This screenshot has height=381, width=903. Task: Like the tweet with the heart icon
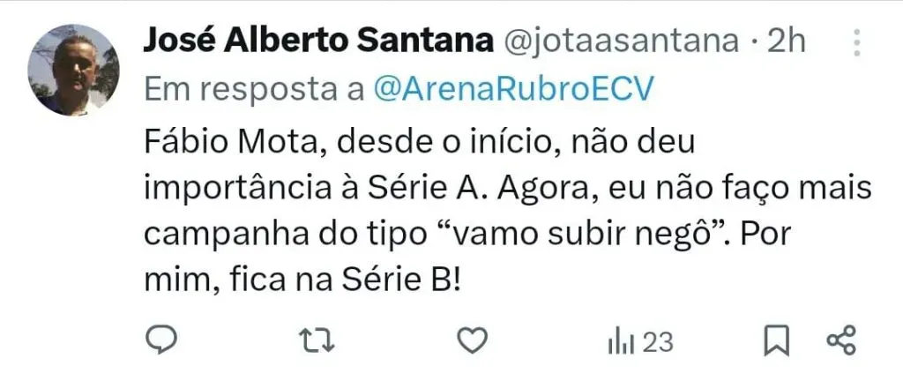[x=473, y=340]
